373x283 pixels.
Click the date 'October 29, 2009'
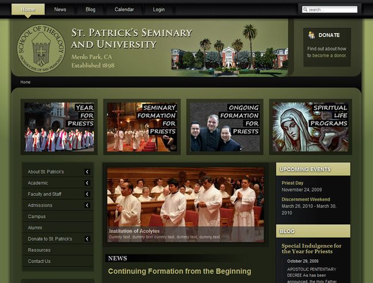[x=303, y=261]
